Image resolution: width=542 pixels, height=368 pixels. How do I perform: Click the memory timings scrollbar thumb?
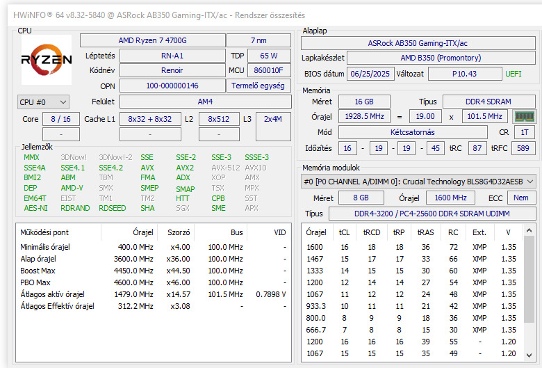tap(529, 279)
